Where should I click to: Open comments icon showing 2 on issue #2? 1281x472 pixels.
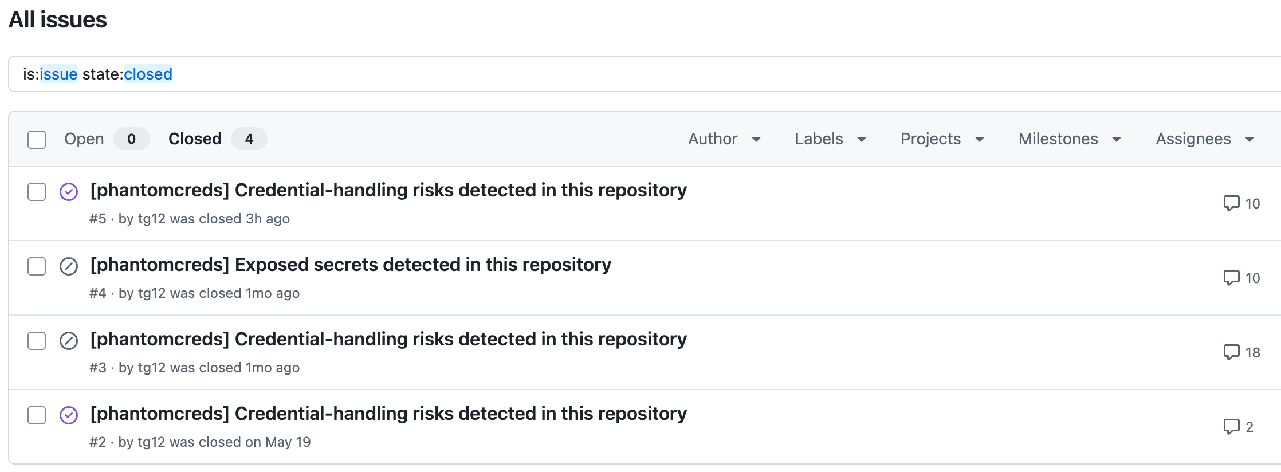tap(1231, 427)
